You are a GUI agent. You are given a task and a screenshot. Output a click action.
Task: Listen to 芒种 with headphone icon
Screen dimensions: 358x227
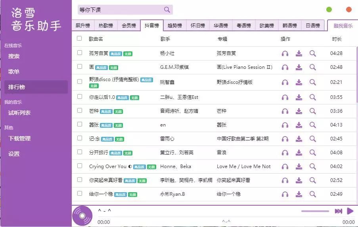tap(285, 111)
